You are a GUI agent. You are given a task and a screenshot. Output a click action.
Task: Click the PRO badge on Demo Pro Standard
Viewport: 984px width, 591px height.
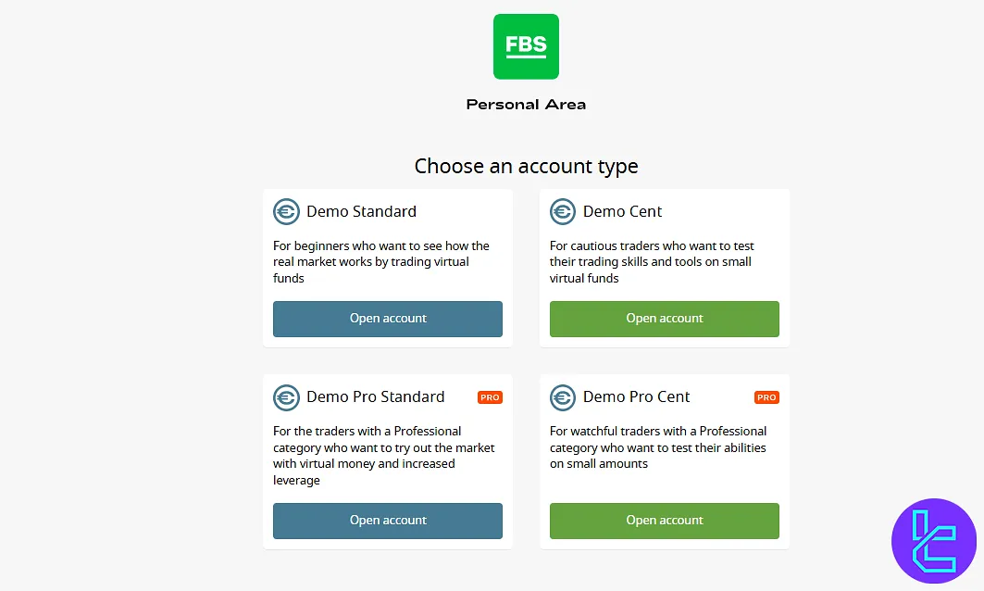pyautogui.click(x=490, y=396)
